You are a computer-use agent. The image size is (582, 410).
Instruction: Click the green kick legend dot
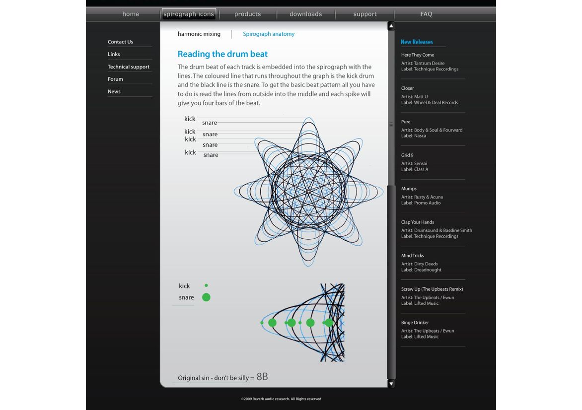(206, 285)
